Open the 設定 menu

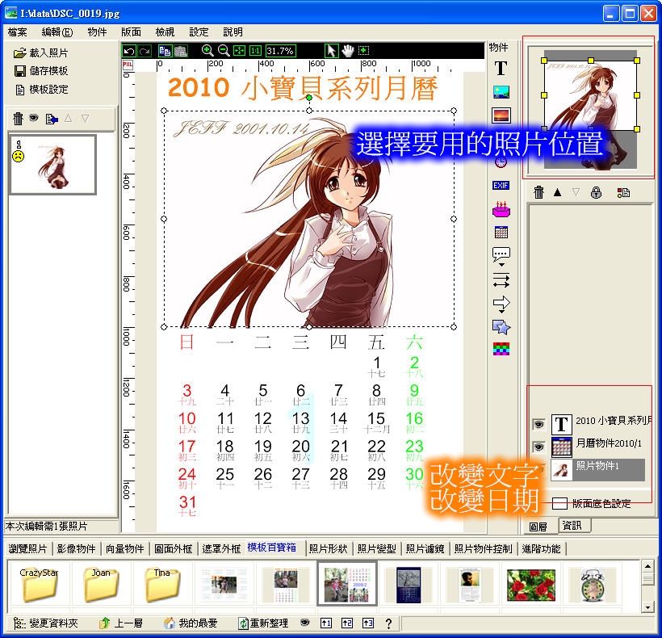pos(199,32)
